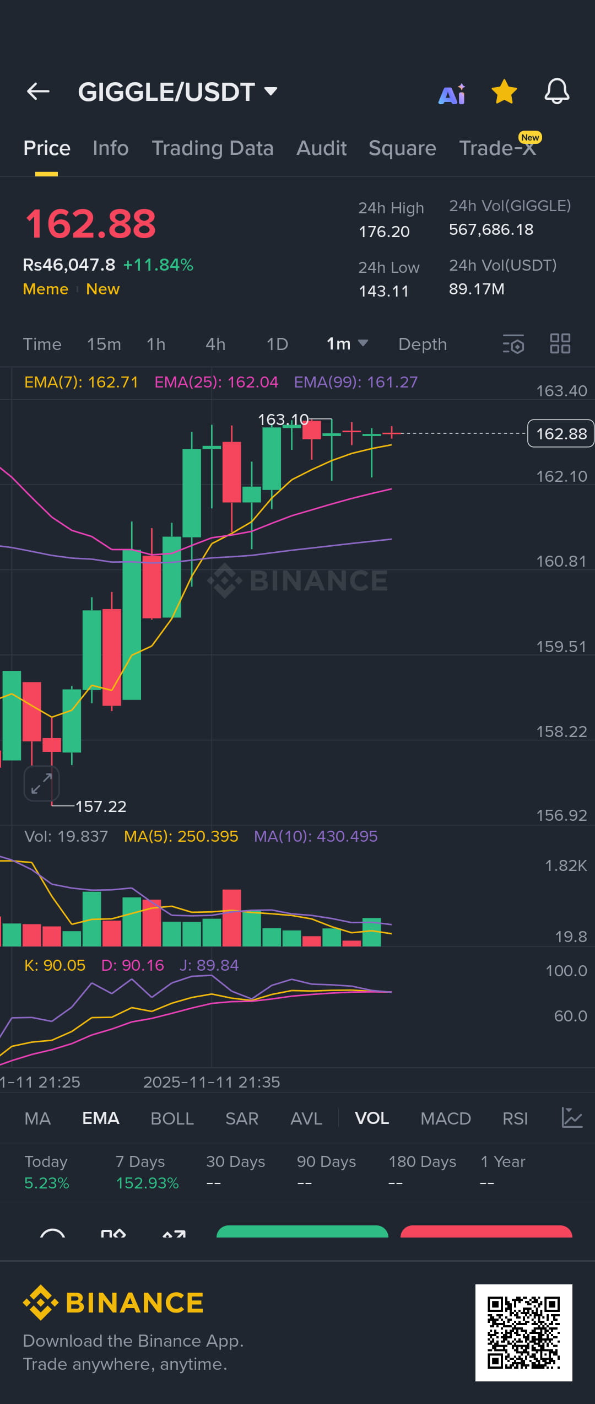Open the 1m interval dropdown
Screen dimensions: 595x1404
(x=347, y=343)
